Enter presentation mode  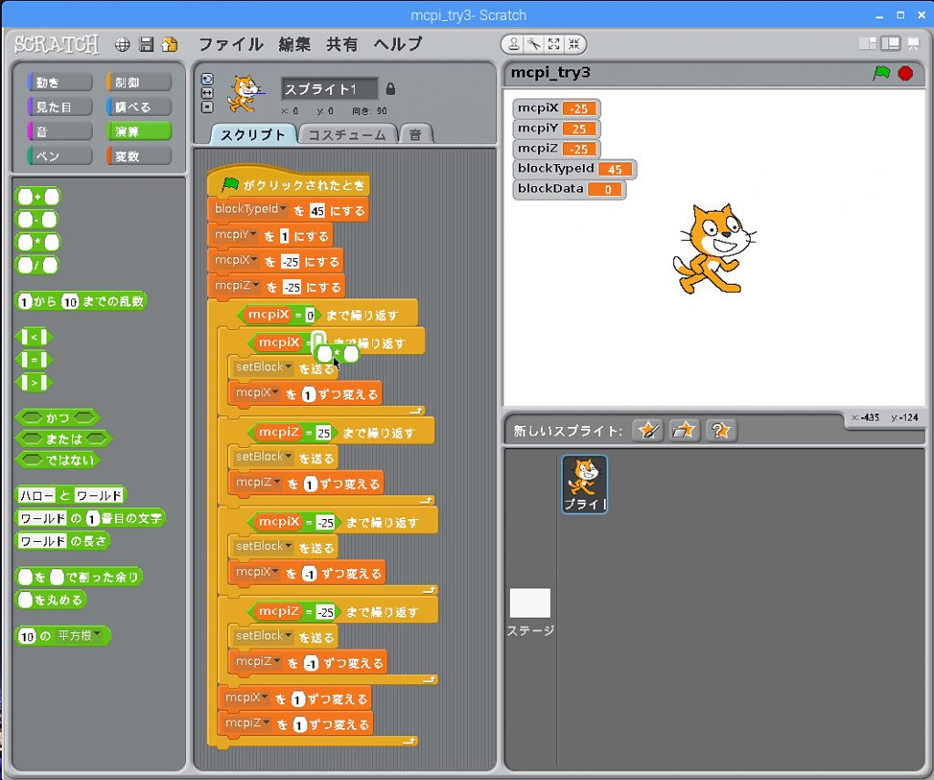913,44
